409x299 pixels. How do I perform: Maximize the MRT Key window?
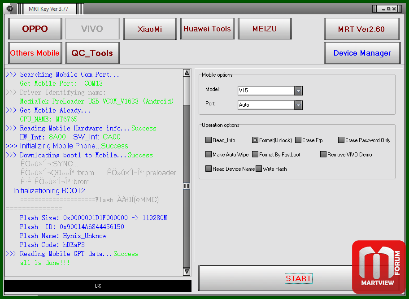(389, 9)
